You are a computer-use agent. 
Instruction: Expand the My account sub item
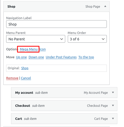point(113,93)
